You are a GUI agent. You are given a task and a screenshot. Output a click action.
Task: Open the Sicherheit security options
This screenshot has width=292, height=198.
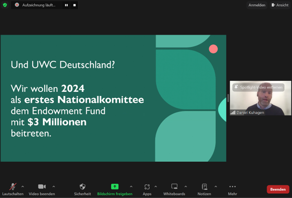pyautogui.click(x=83, y=187)
